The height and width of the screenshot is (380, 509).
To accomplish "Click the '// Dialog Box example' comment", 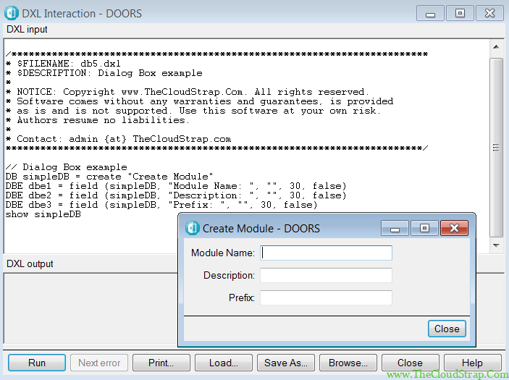I will point(66,167).
